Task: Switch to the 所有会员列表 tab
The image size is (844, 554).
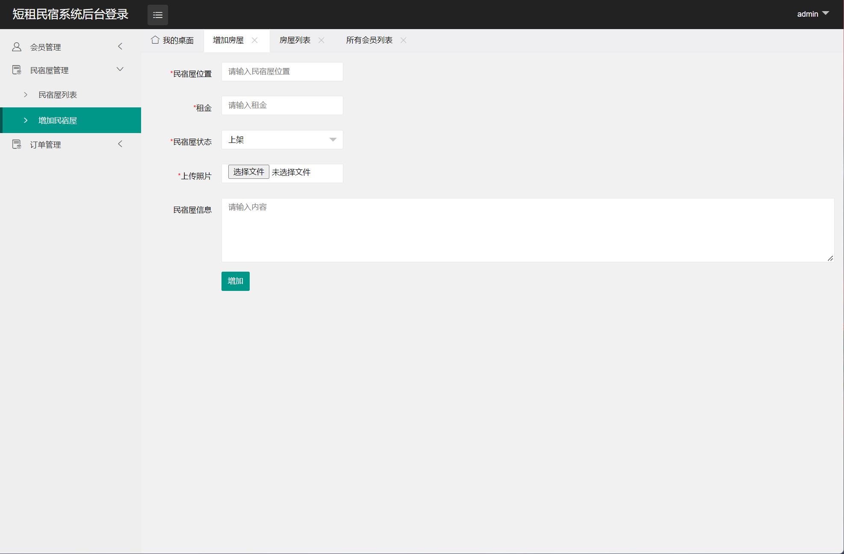Action: click(x=369, y=40)
